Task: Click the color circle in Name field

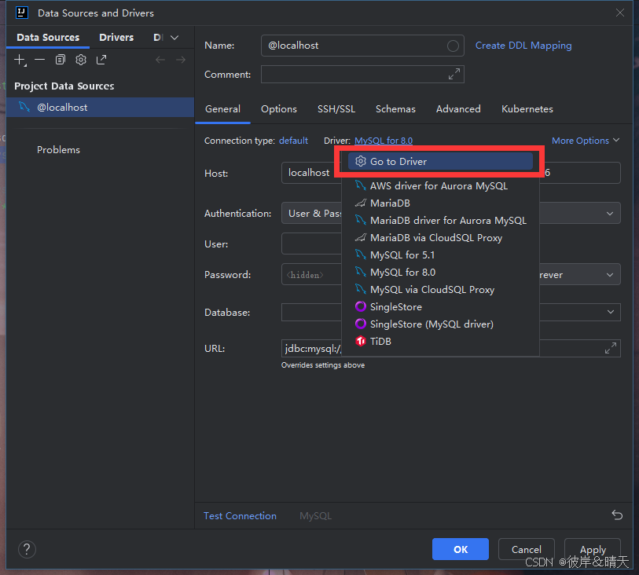Action: pos(453,46)
